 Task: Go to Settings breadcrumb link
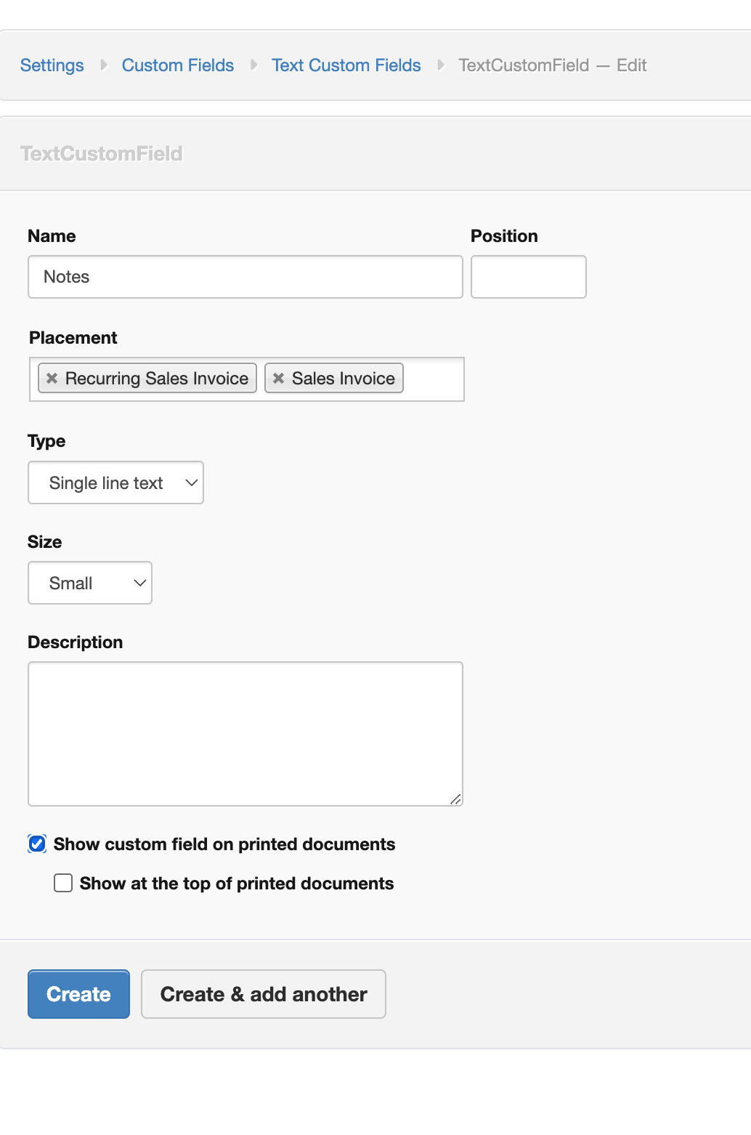click(52, 65)
